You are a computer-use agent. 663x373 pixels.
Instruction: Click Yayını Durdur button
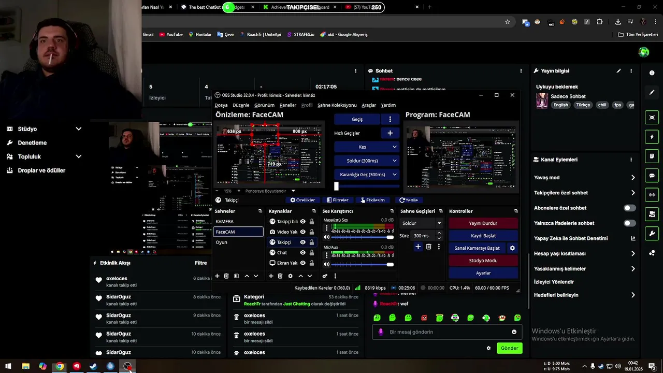[483, 223]
